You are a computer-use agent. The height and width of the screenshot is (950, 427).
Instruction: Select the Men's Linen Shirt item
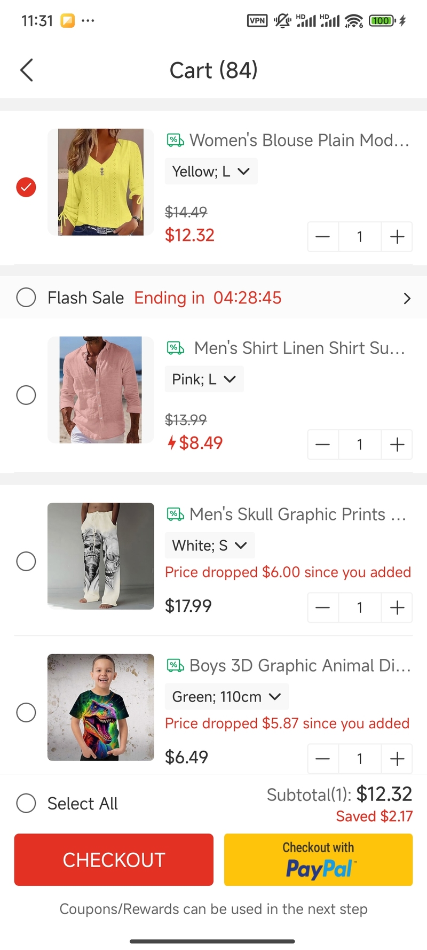[x=26, y=395]
